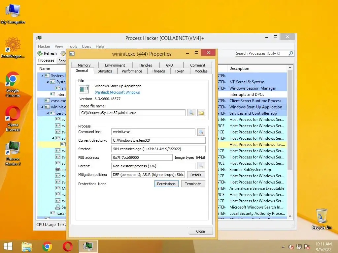Viewport: 338px width, 253px height.
Task: Collapse the System tree node
Action: [48, 82]
